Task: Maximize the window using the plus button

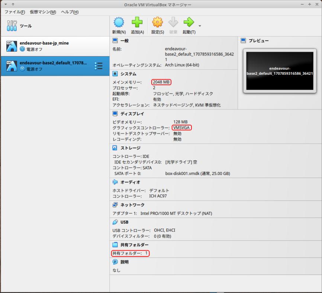Action: point(309,4)
